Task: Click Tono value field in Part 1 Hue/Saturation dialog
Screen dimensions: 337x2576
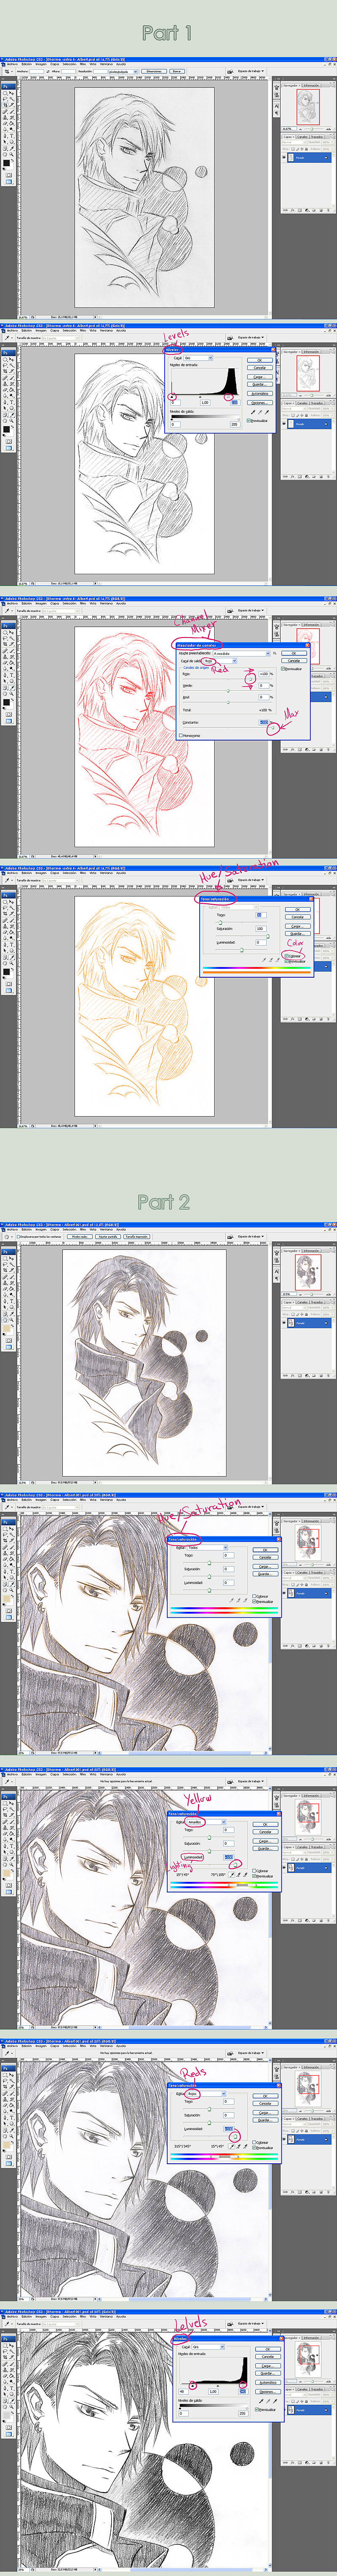Action: [x=261, y=915]
